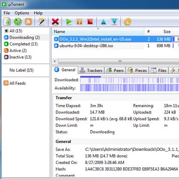Click the Time Elapsed value 3m 39s
The image size is (179, 179).
pos(97,106)
